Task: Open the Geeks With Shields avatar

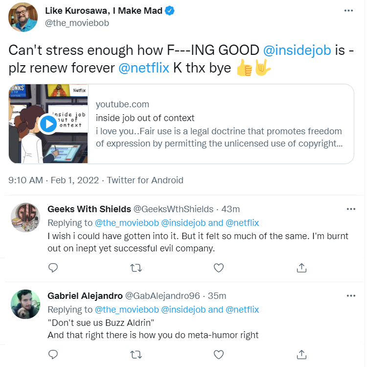Action: [x=25, y=219]
